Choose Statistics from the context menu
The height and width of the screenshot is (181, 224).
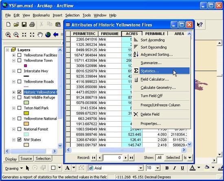click(161, 71)
